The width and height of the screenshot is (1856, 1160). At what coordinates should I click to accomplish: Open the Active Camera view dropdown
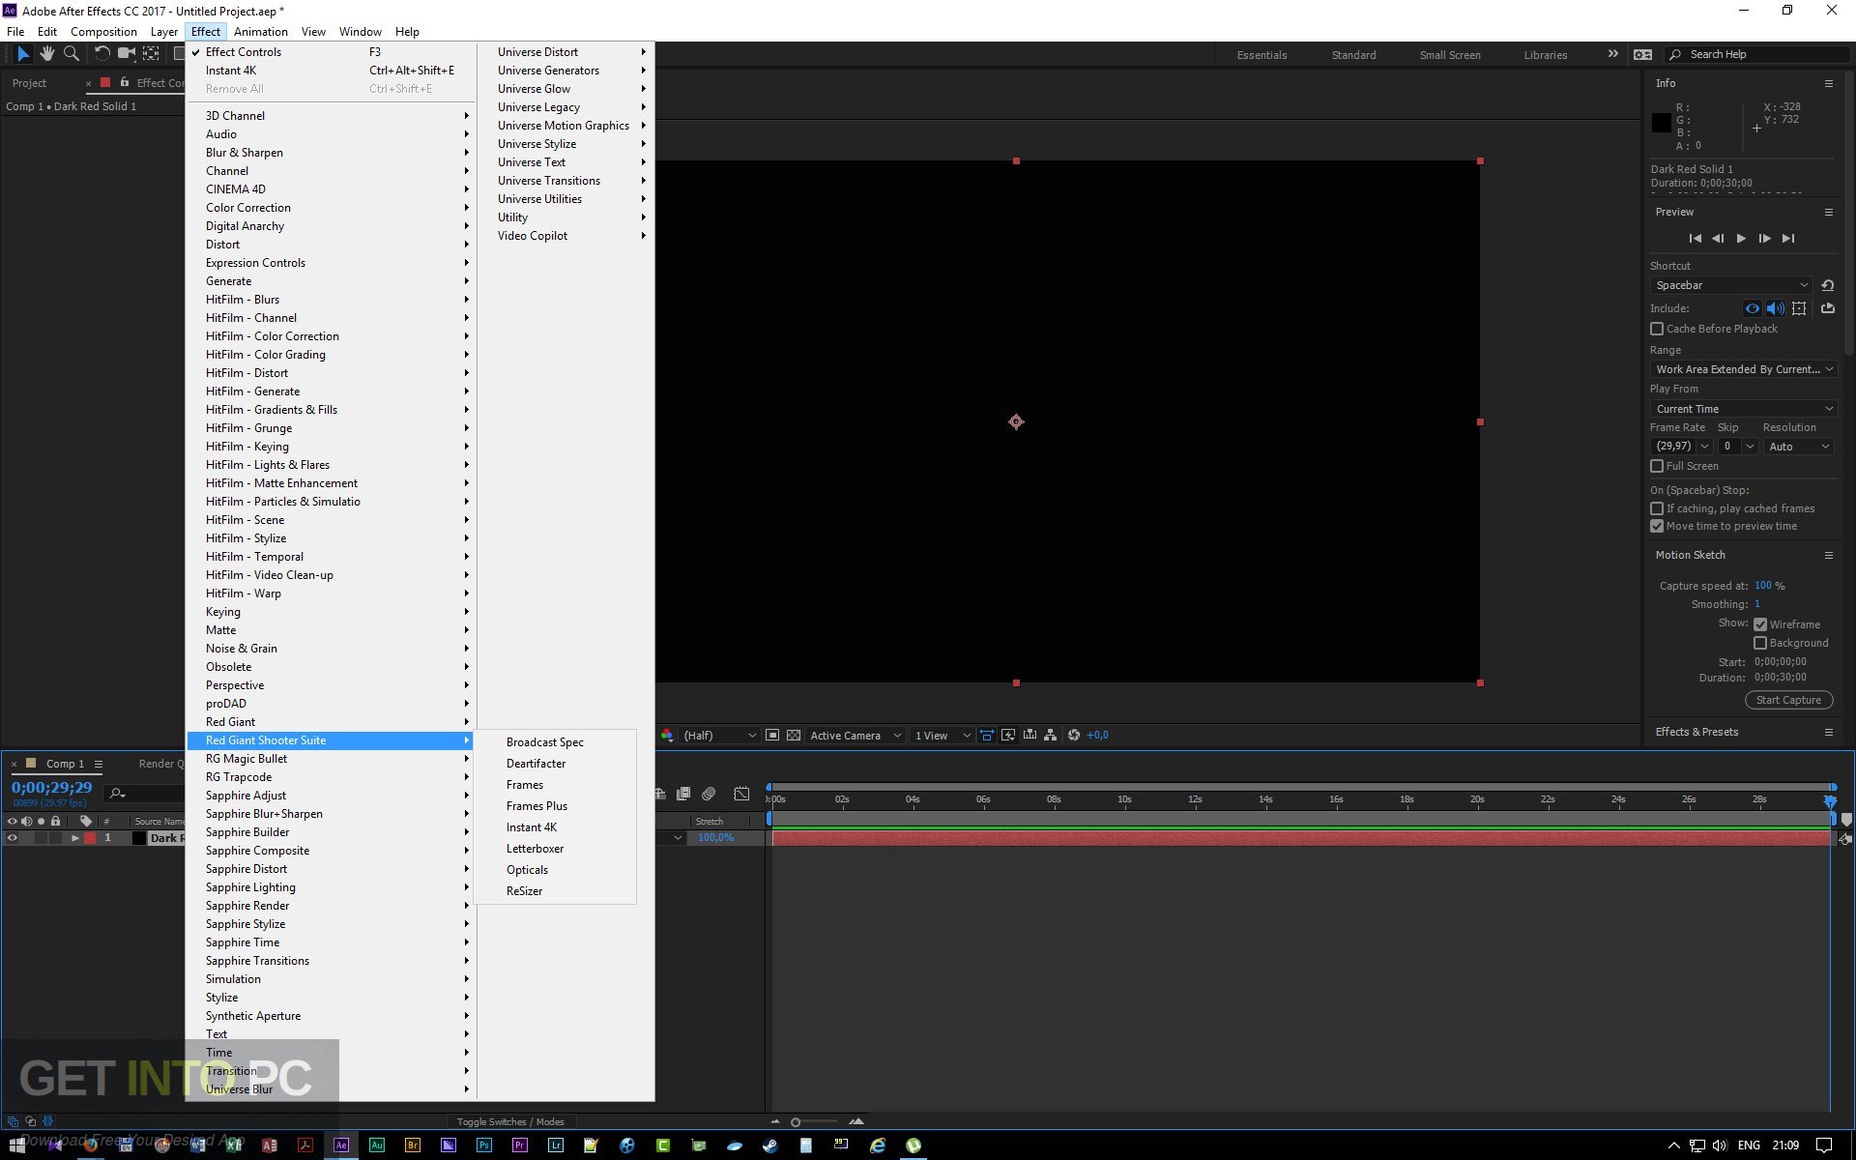click(x=855, y=736)
